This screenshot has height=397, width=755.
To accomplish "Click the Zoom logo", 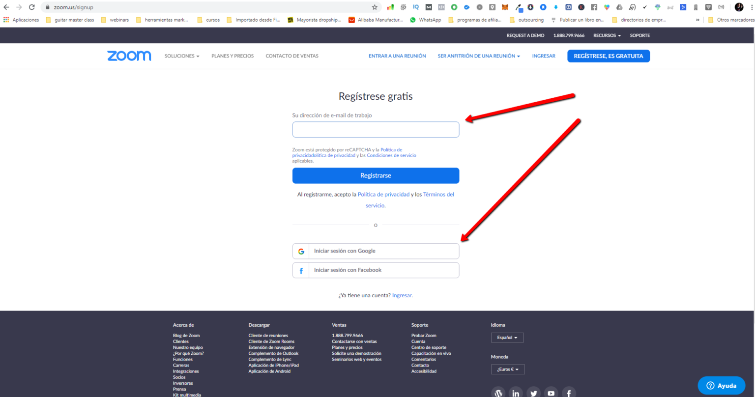I will [129, 56].
